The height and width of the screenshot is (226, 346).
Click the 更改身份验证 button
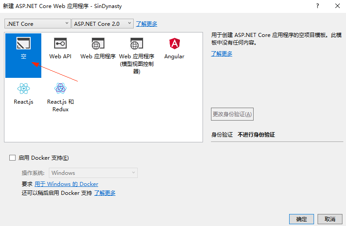click(232, 114)
